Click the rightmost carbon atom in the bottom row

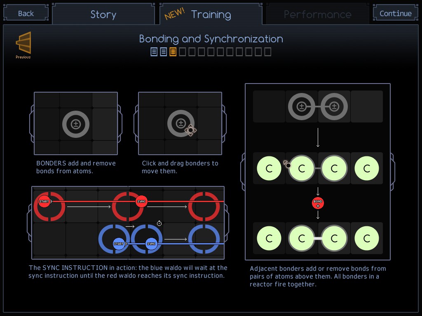[367, 238]
